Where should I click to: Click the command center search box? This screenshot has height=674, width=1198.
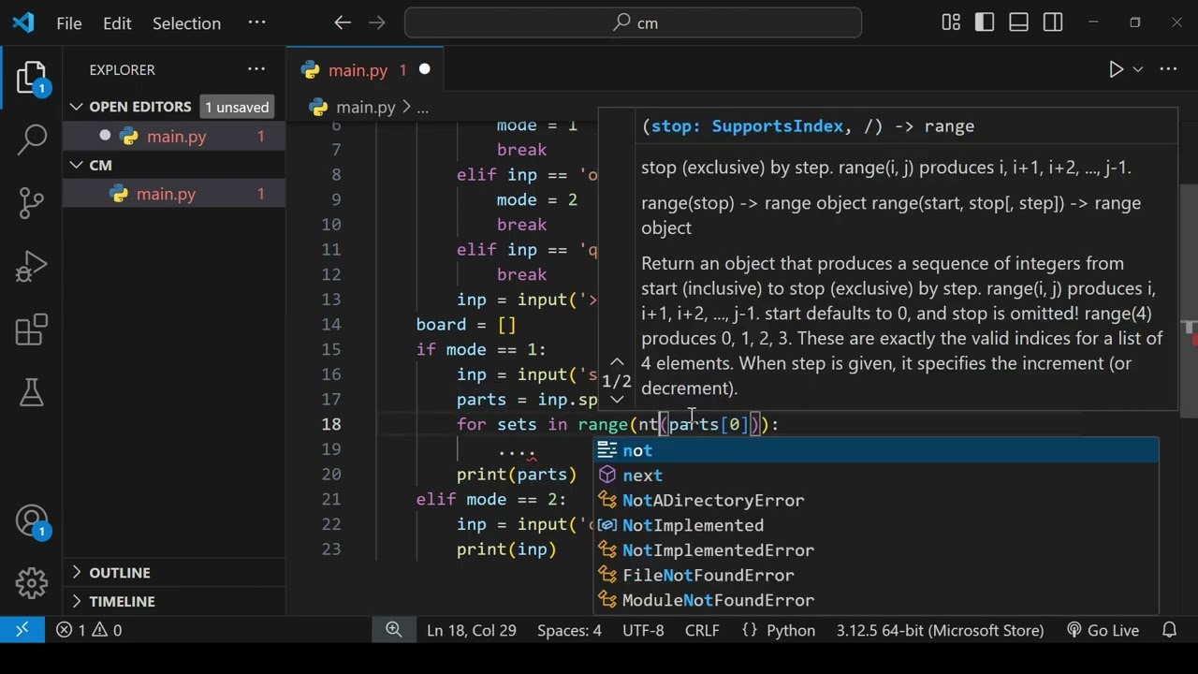(634, 22)
